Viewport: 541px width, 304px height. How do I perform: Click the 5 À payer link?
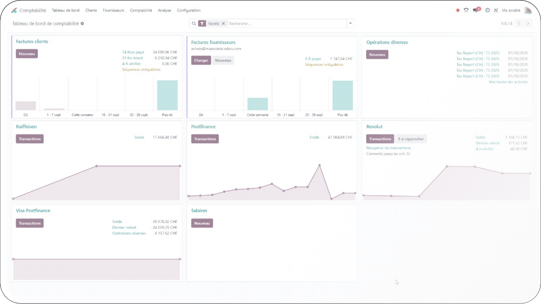coord(313,59)
